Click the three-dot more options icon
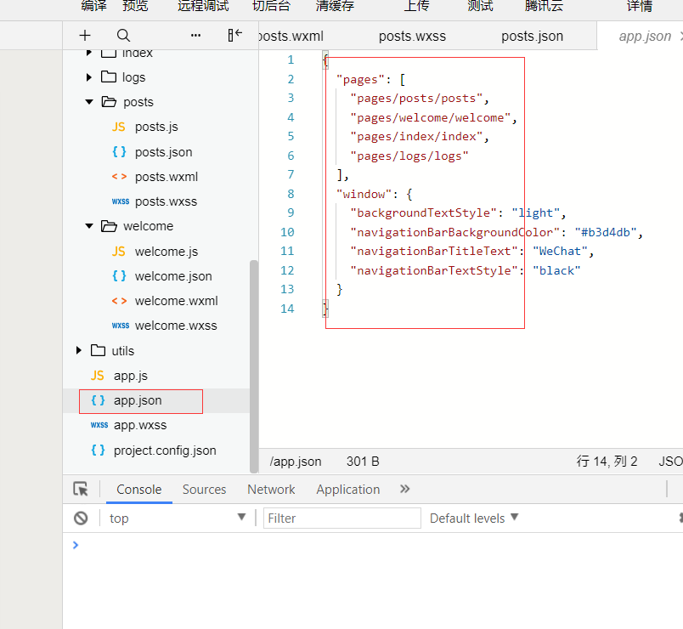Viewport: 683px width, 629px height. click(196, 35)
